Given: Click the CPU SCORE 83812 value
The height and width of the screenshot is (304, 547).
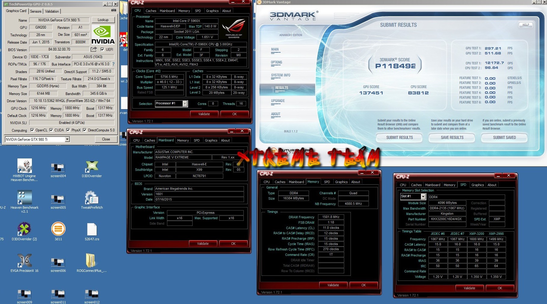Looking at the screenshot, I should (418, 93).
